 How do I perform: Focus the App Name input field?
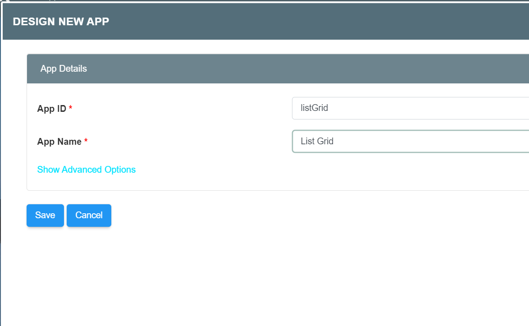click(x=410, y=142)
